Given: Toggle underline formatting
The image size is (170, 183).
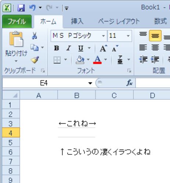Looking at the screenshot, I should [81, 48].
